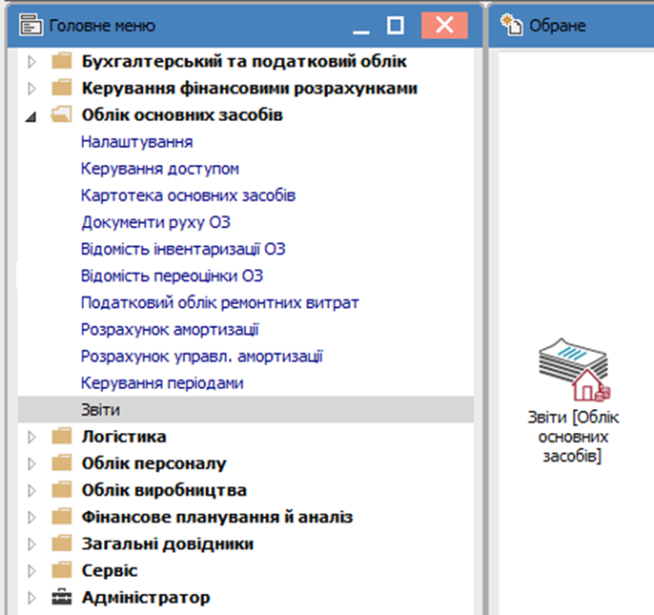Select Облік виробництва label
The width and height of the screenshot is (654, 615).
click(164, 490)
